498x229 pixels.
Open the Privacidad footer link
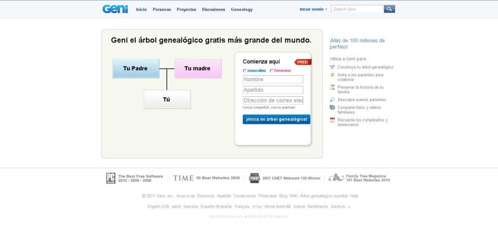pyautogui.click(x=267, y=196)
